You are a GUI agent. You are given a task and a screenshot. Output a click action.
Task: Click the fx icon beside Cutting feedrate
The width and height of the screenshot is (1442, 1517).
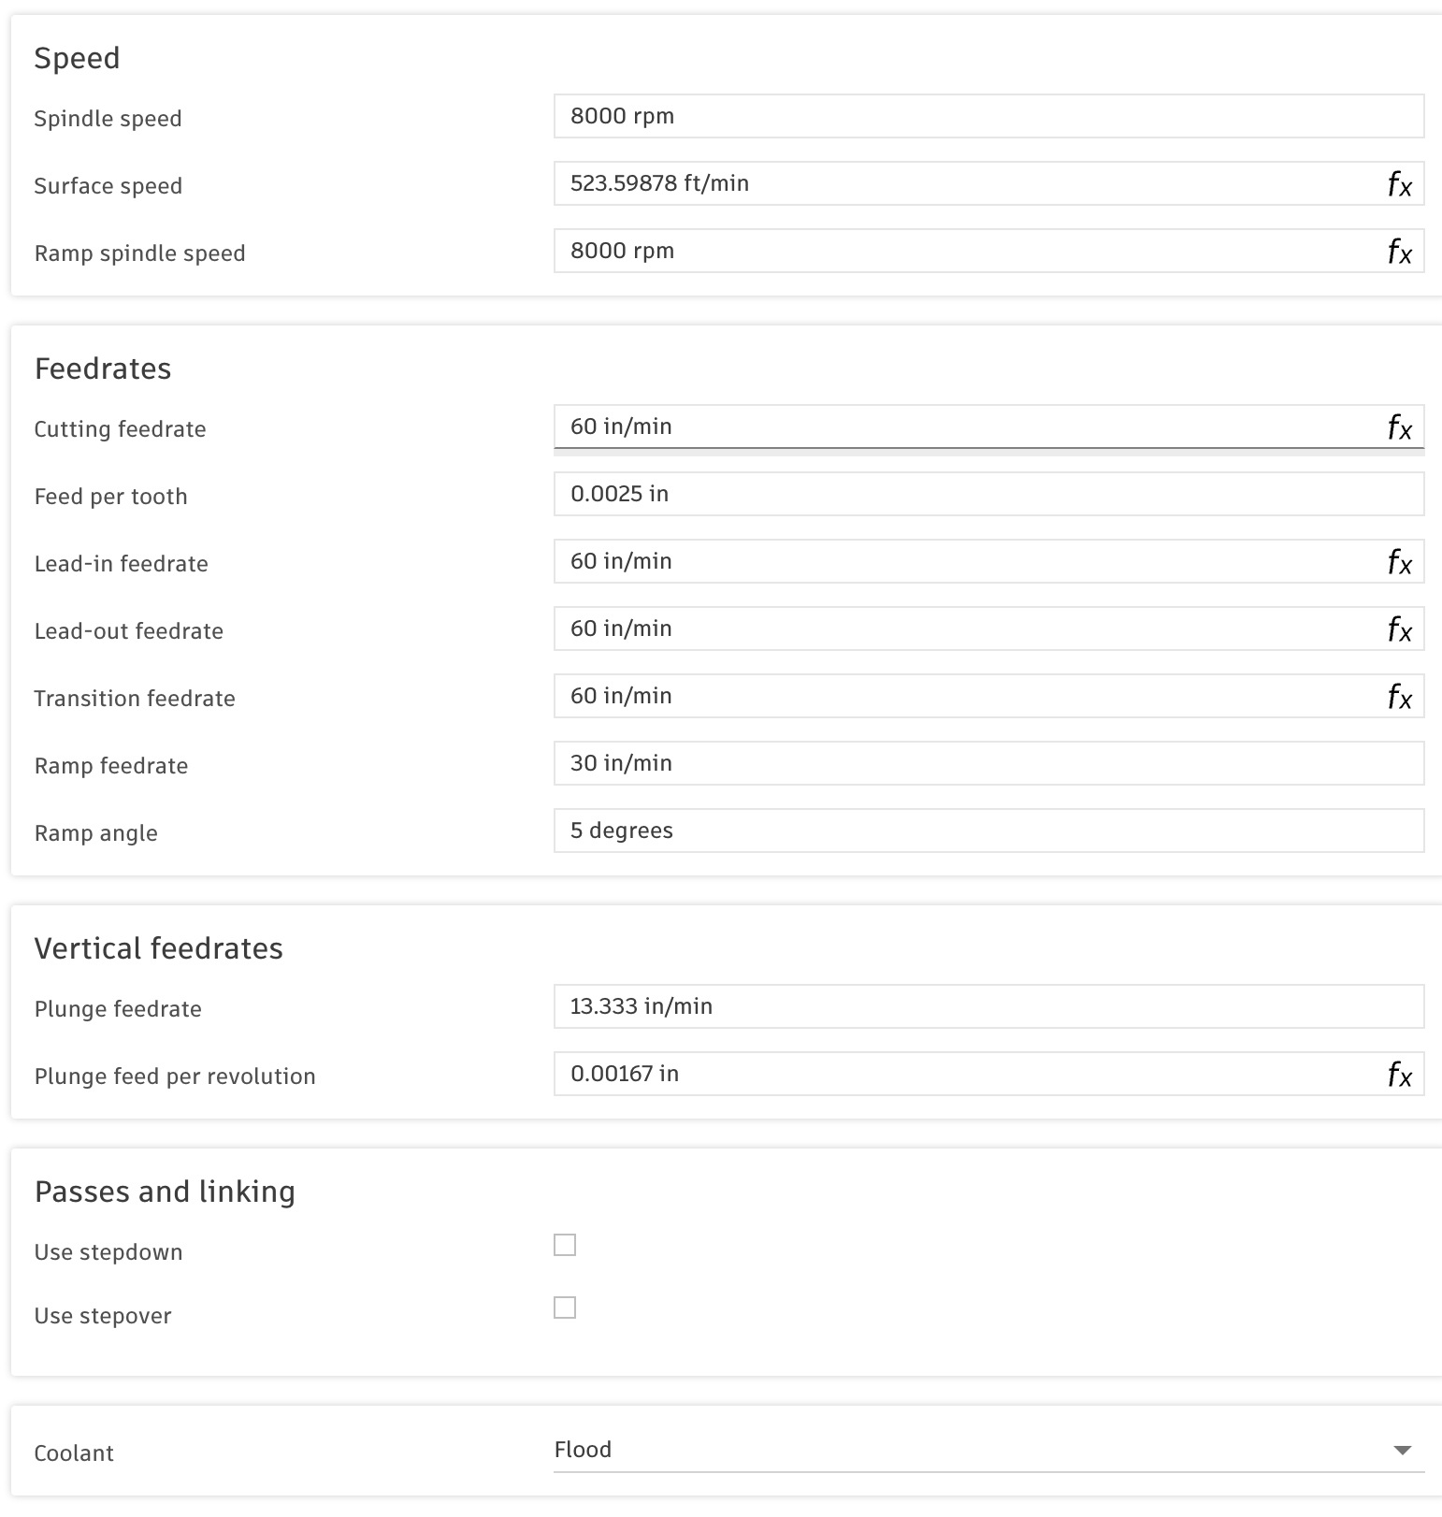[x=1399, y=427]
